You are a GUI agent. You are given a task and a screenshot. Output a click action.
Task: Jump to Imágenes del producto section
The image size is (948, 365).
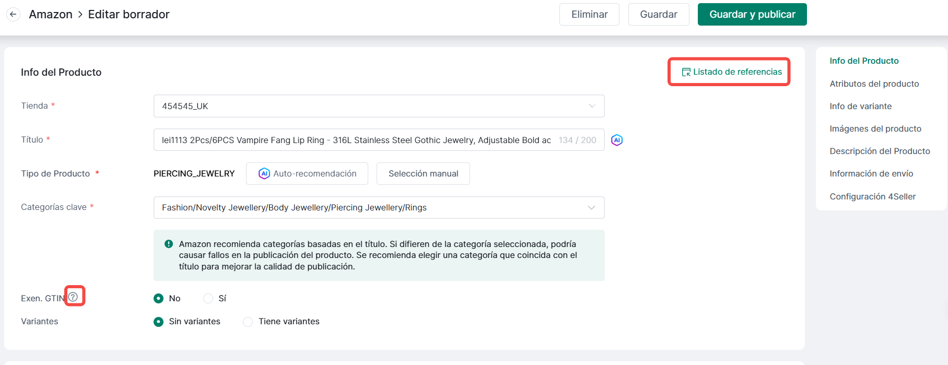[875, 128]
